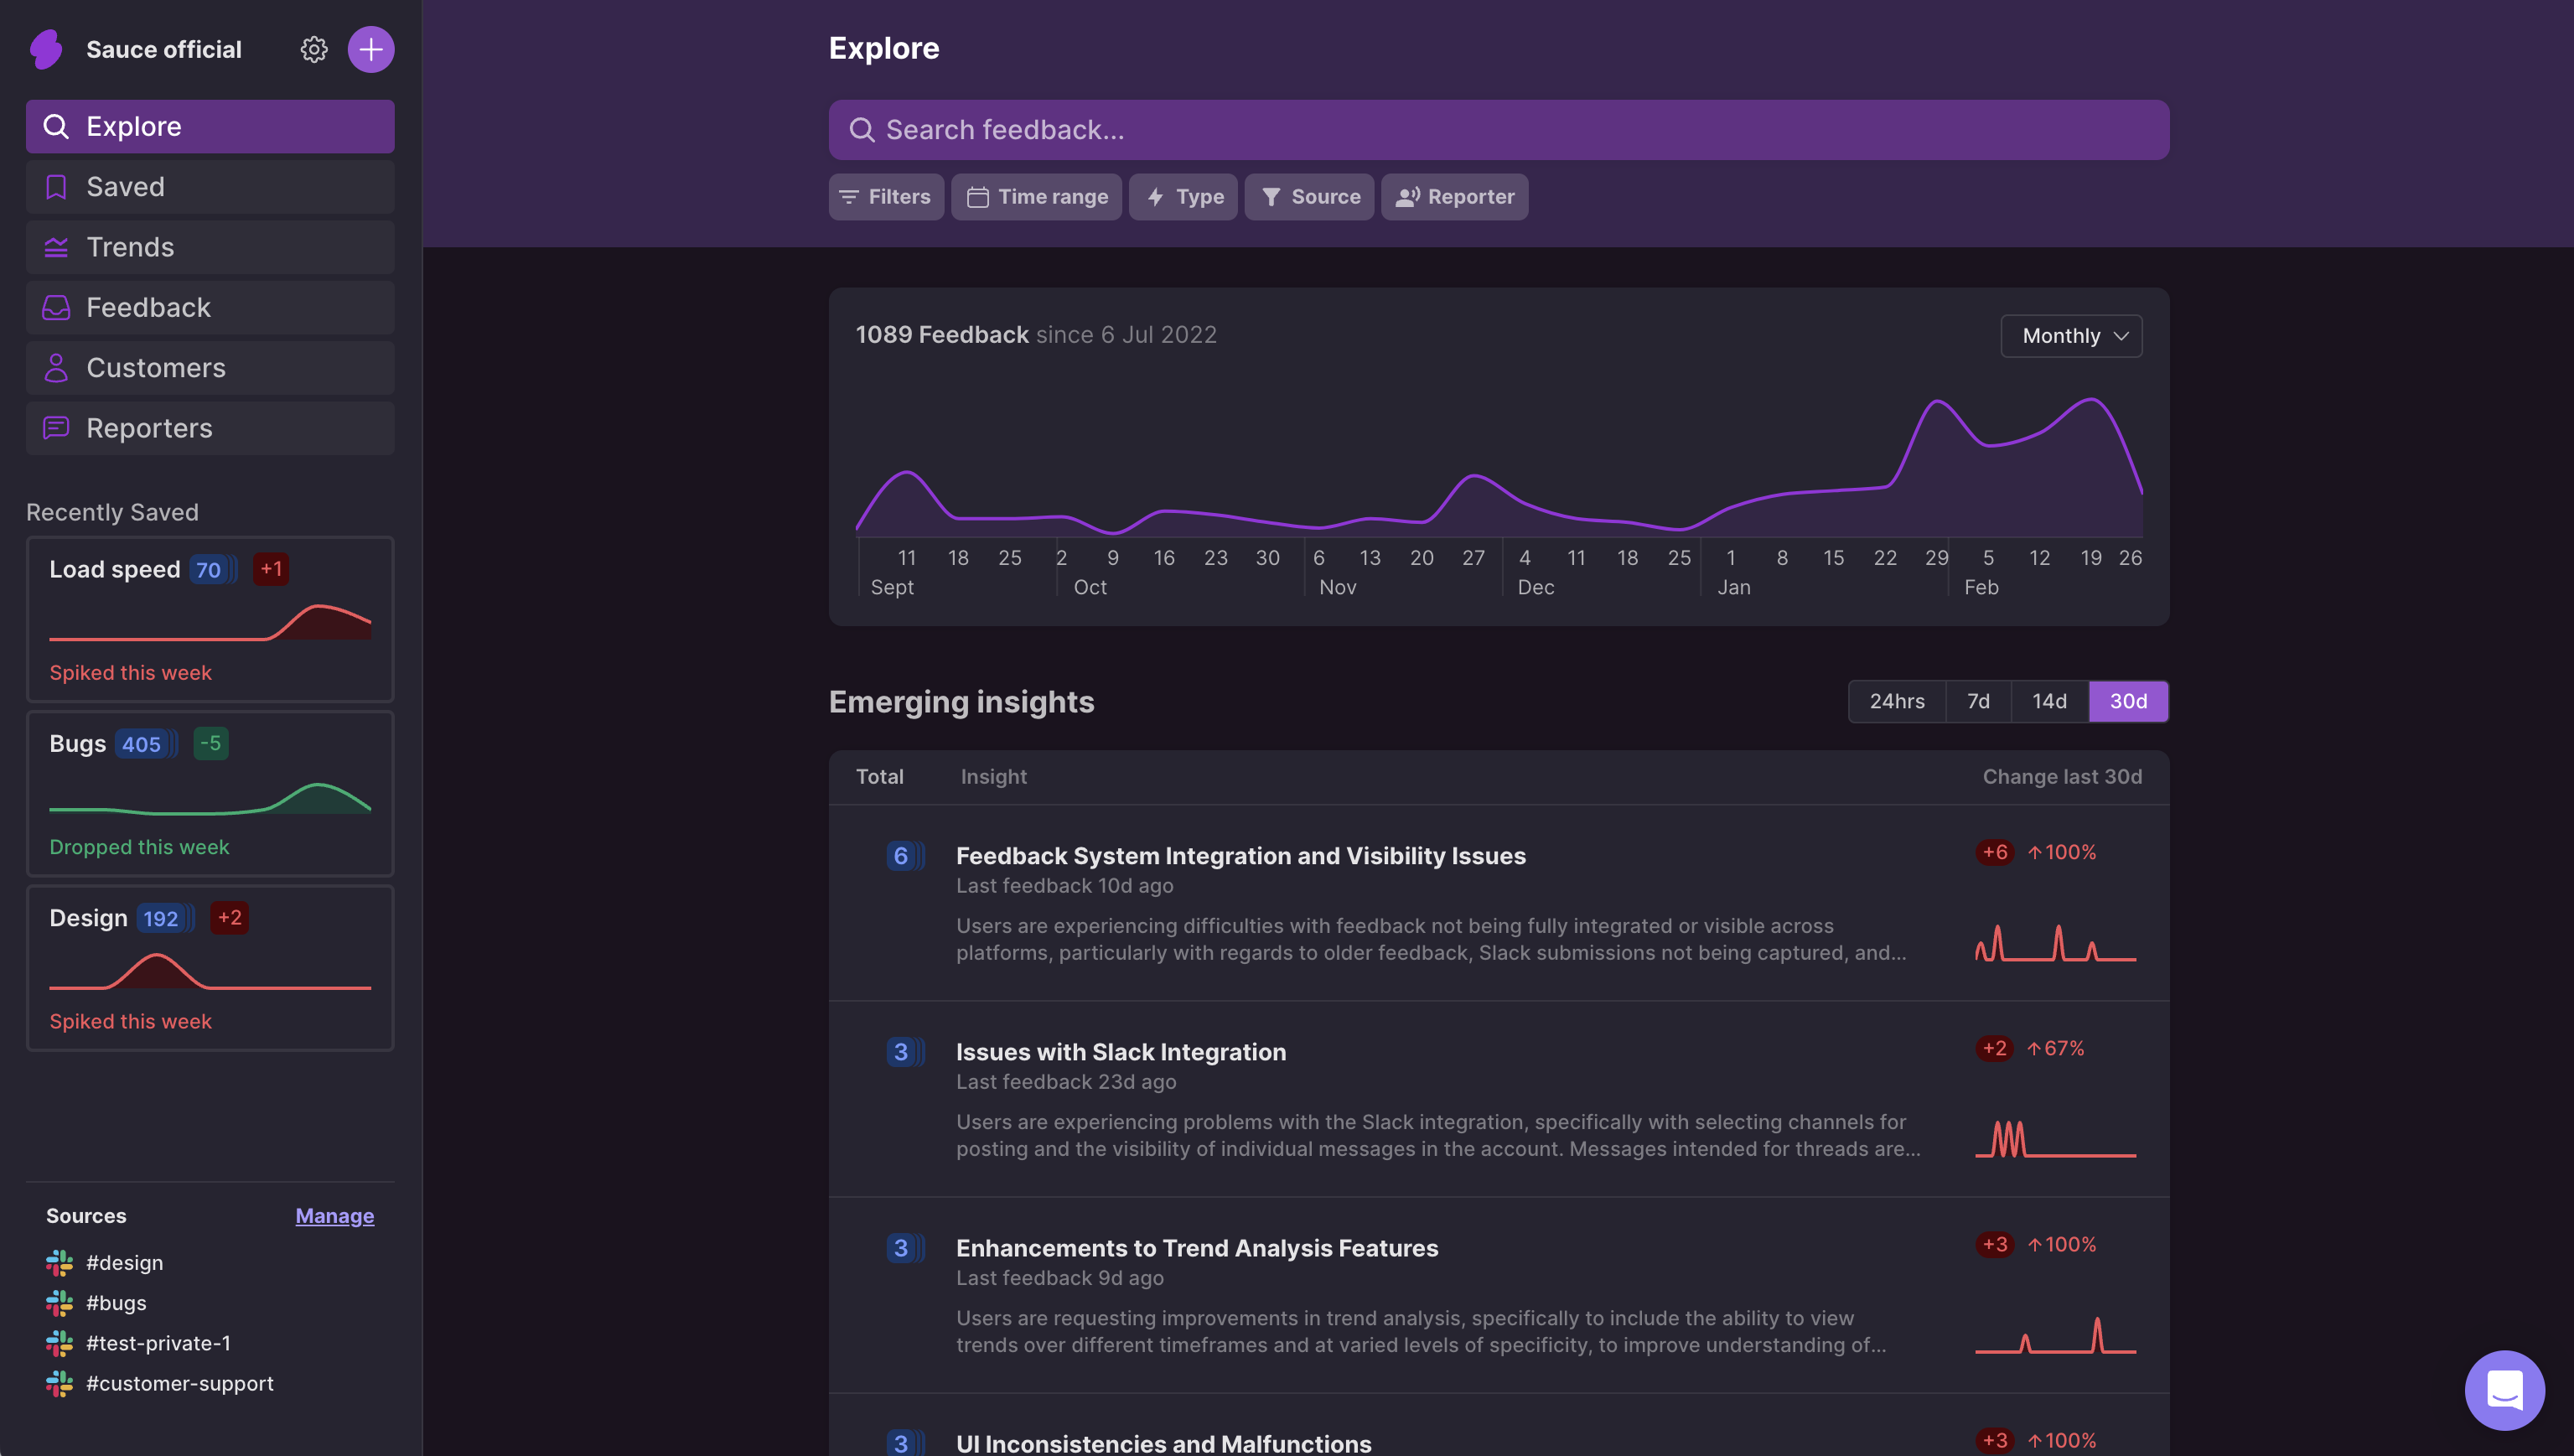Open the Source filter
The image size is (2574, 1456).
[1309, 197]
